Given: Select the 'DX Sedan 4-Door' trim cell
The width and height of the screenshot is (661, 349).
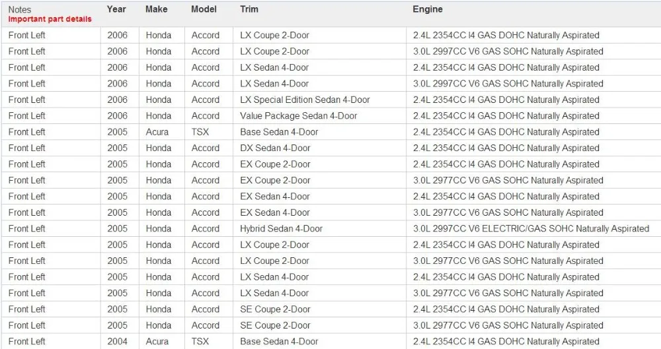Looking at the screenshot, I should [x=275, y=148].
